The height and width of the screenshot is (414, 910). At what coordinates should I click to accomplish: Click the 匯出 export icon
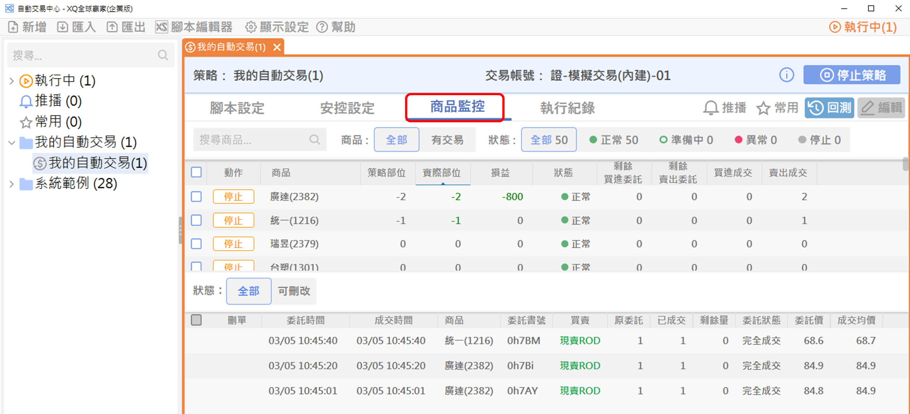click(112, 27)
